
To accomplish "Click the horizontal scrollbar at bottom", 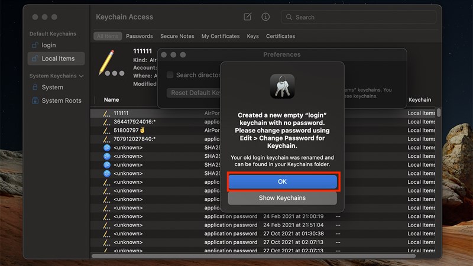I will pos(254,256).
